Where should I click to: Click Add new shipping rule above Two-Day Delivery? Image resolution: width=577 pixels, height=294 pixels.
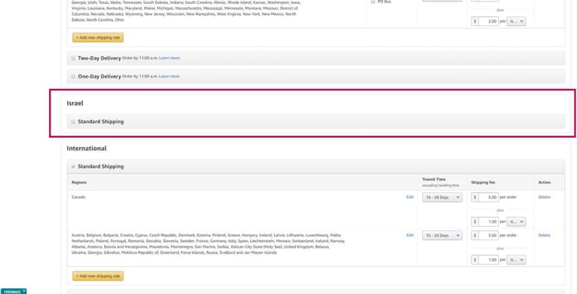98,37
